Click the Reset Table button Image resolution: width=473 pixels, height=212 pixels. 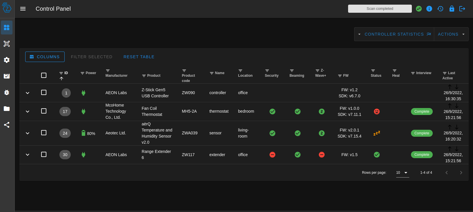(x=139, y=57)
